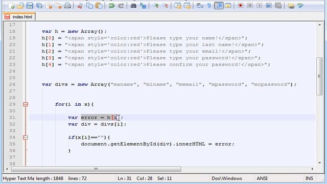Click the Close All files icon
Screen dimensions: 327x184
pyautogui.click(x=58, y=6)
